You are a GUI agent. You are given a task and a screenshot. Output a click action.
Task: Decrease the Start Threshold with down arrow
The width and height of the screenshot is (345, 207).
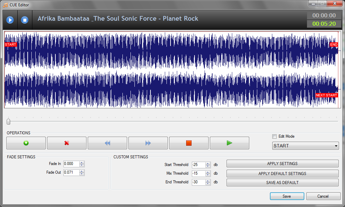click(x=208, y=166)
